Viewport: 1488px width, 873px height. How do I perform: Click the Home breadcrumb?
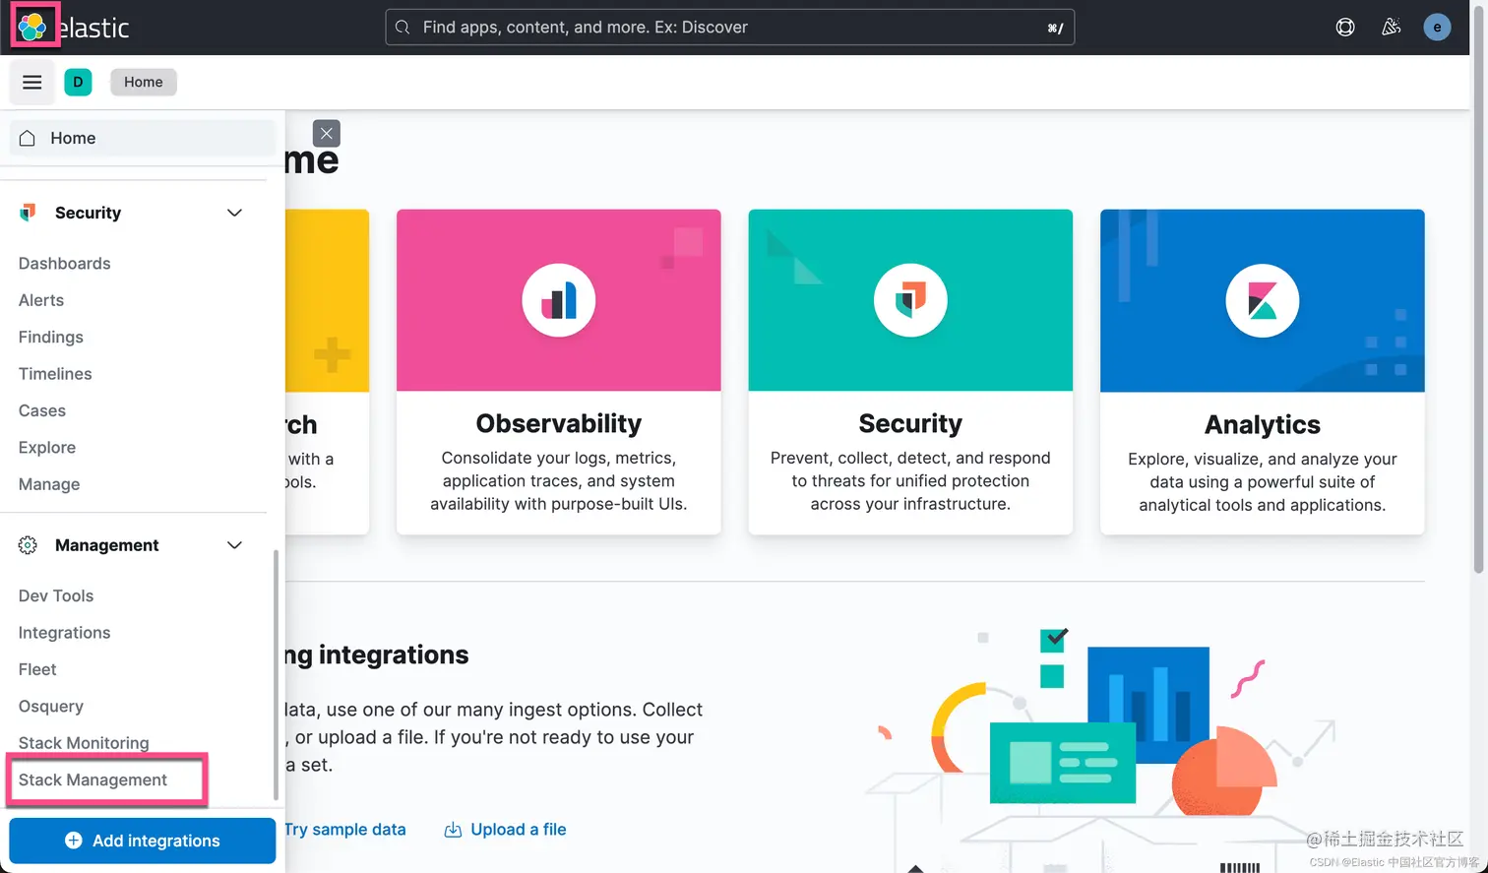point(144,82)
